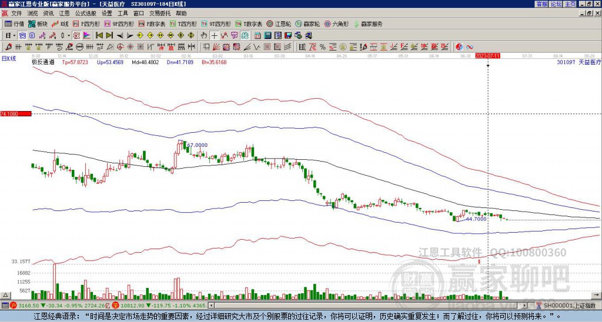Open the 窗口 menu

(x=139, y=14)
